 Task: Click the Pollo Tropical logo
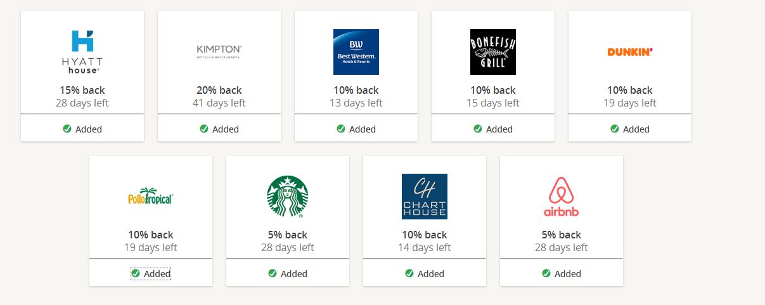(x=150, y=196)
